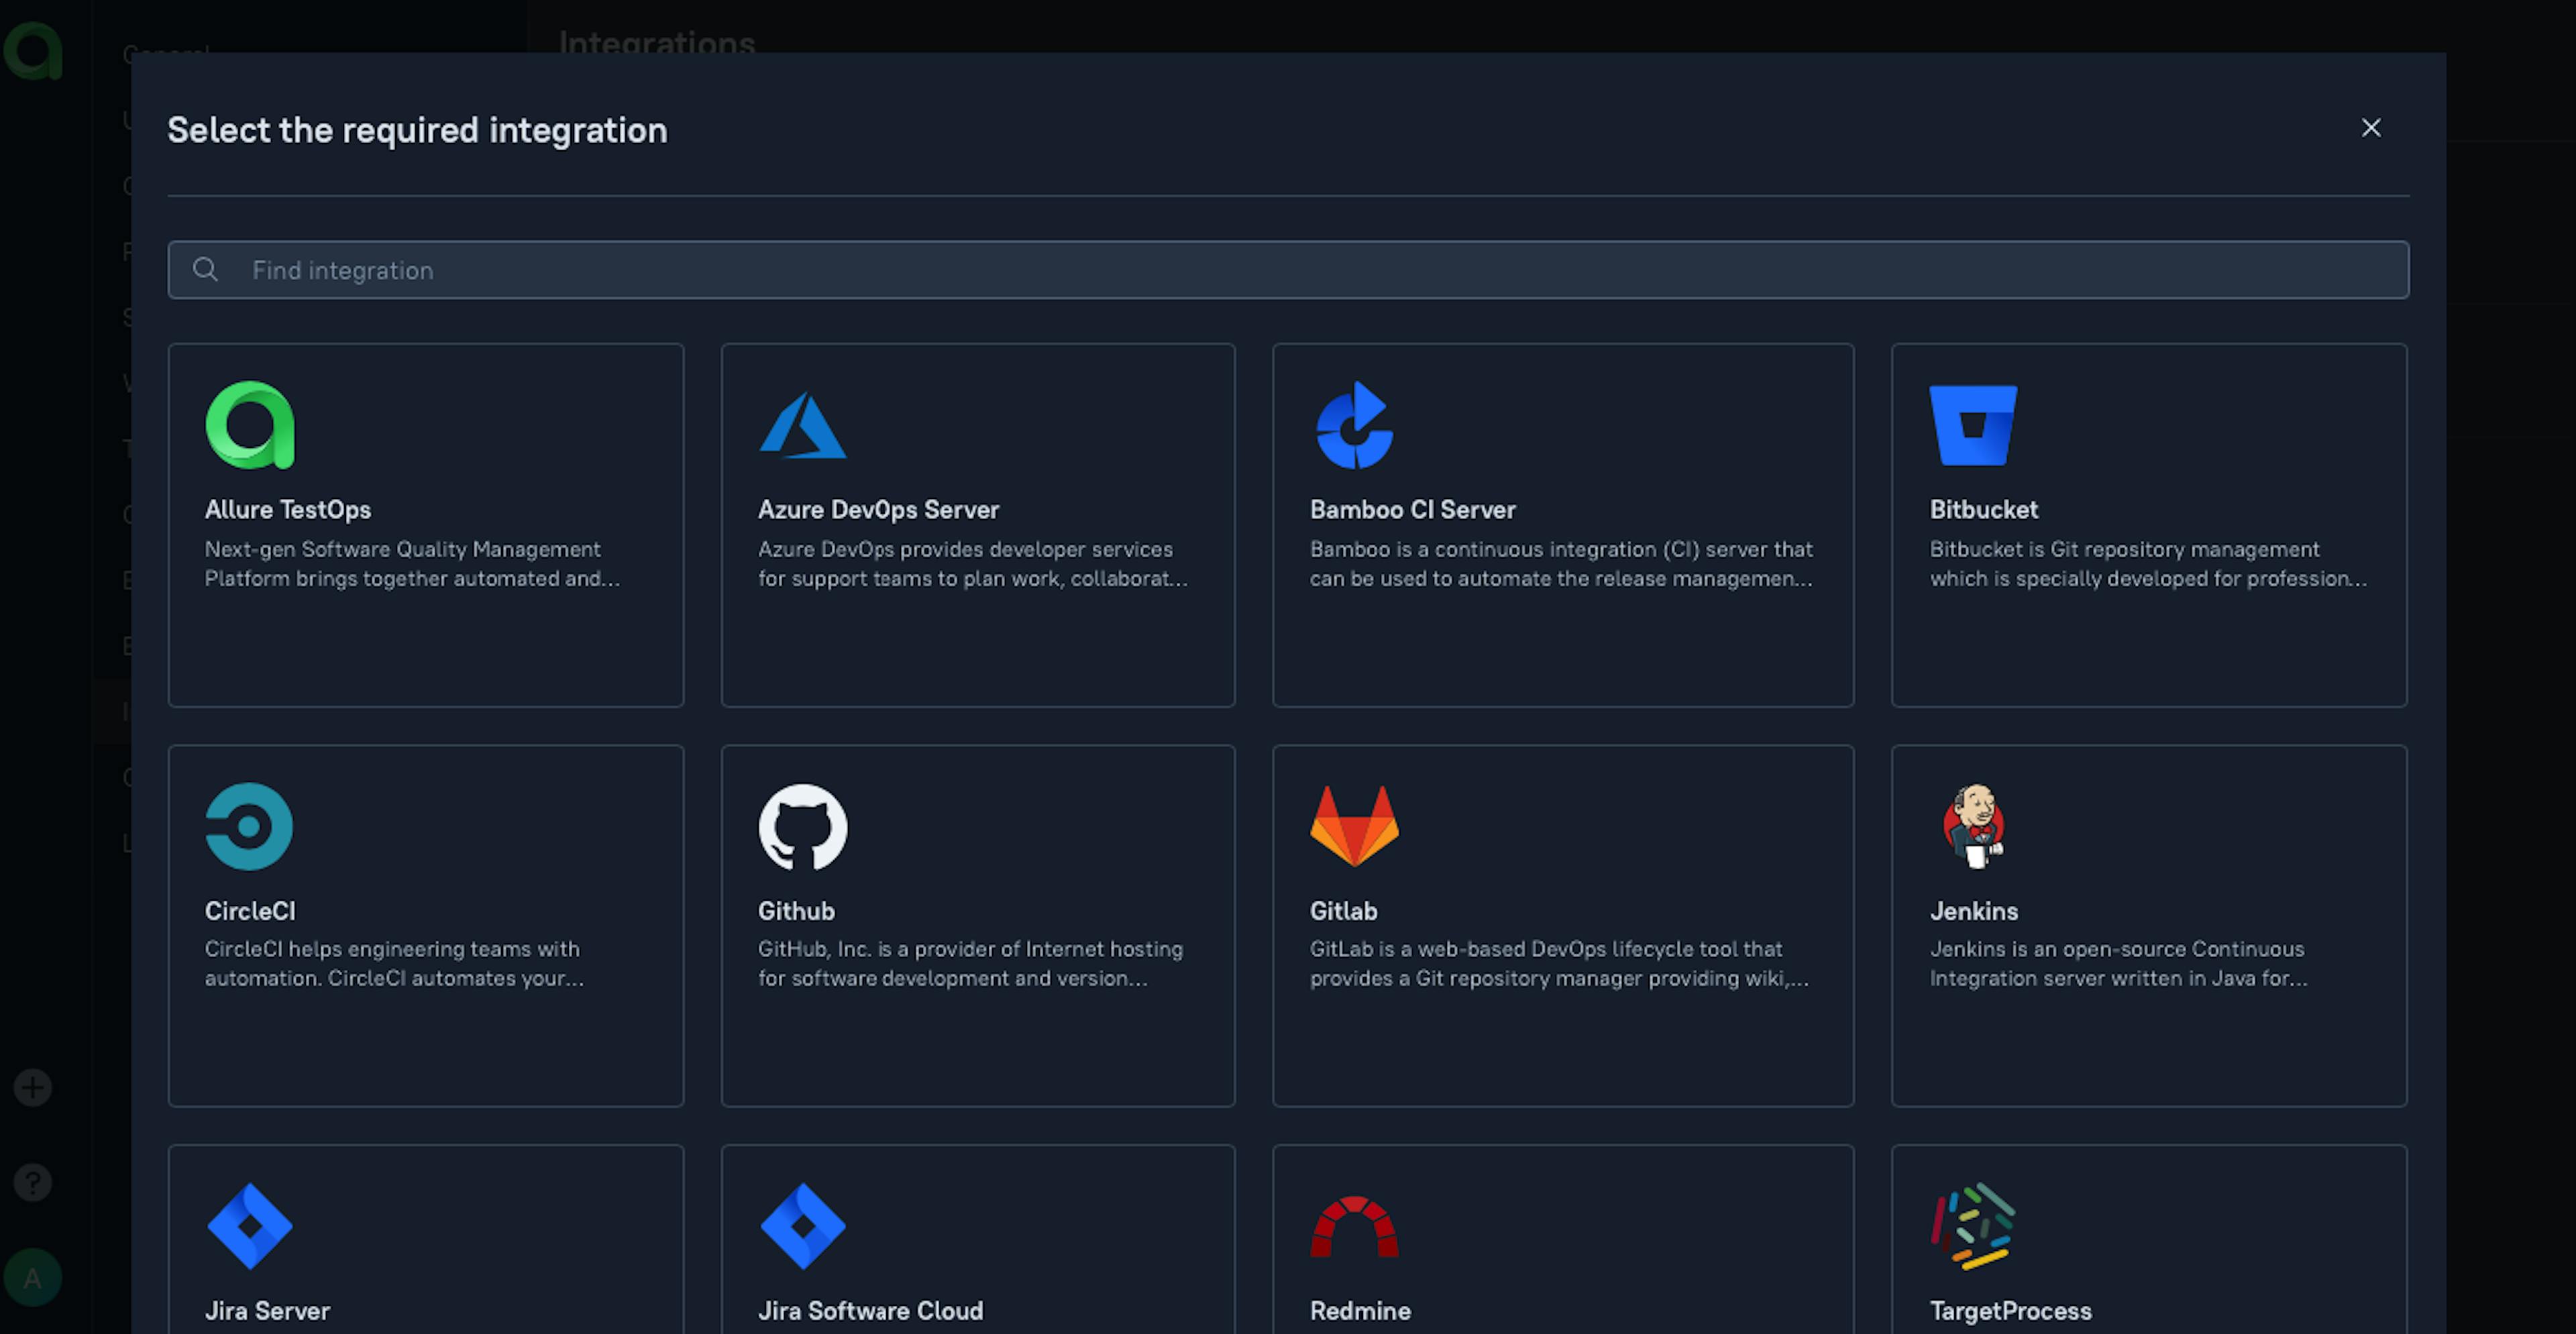Click the plus button in the sidebar

point(33,1087)
